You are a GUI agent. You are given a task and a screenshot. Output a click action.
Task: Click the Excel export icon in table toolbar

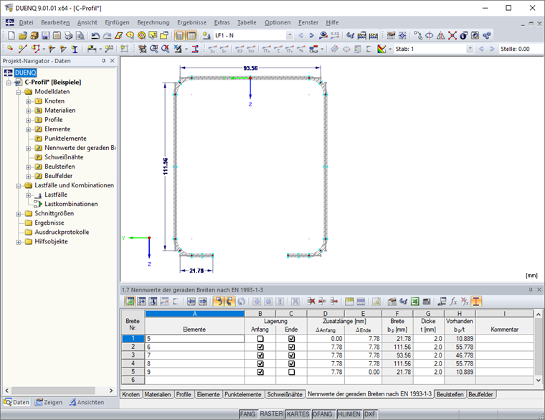click(x=415, y=302)
